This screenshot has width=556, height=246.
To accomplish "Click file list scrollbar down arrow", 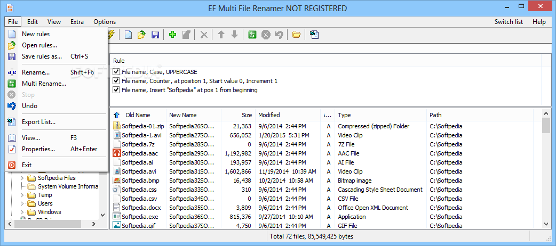I will [x=546, y=223].
